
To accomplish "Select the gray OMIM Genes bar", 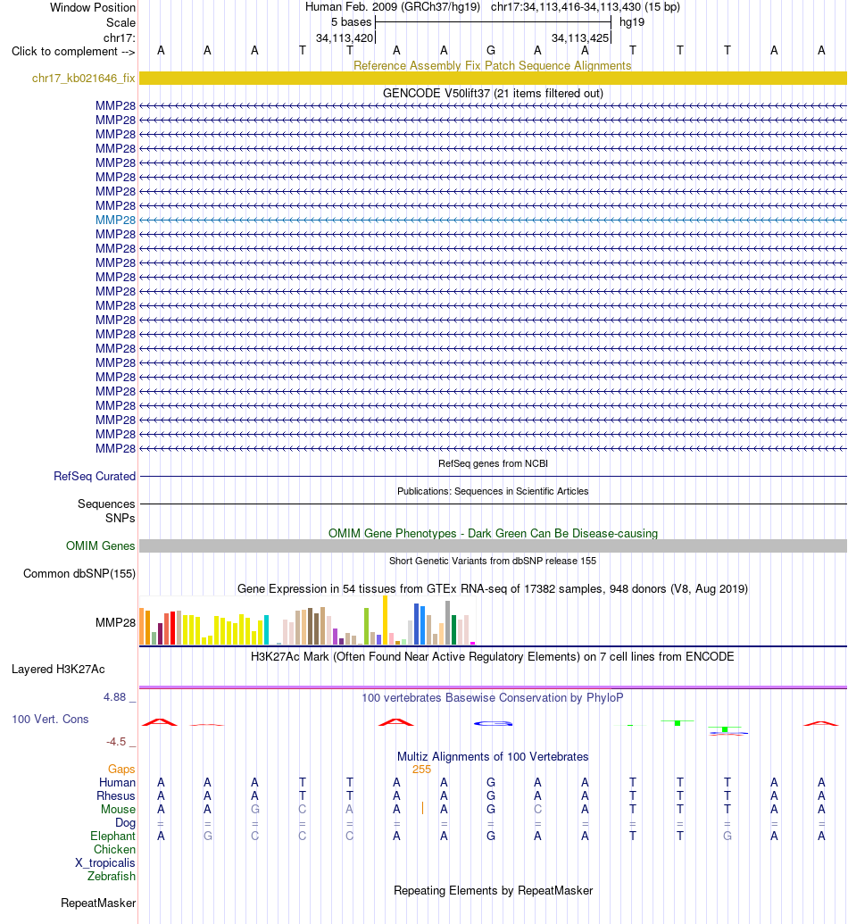I will [x=494, y=545].
